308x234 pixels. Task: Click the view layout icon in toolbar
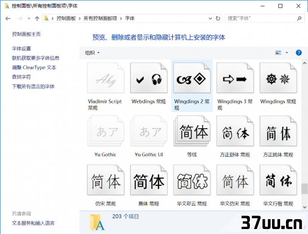coord(278,53)
